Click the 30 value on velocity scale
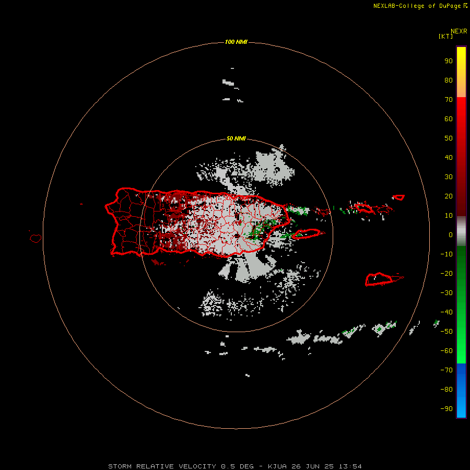Screen dimensions: 470x470 pos(449,177)
